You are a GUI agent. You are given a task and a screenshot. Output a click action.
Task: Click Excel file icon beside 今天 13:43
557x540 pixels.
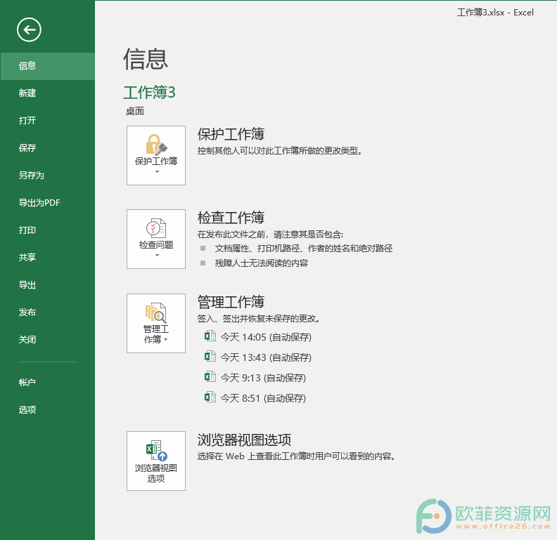click(x=210, y=356)
